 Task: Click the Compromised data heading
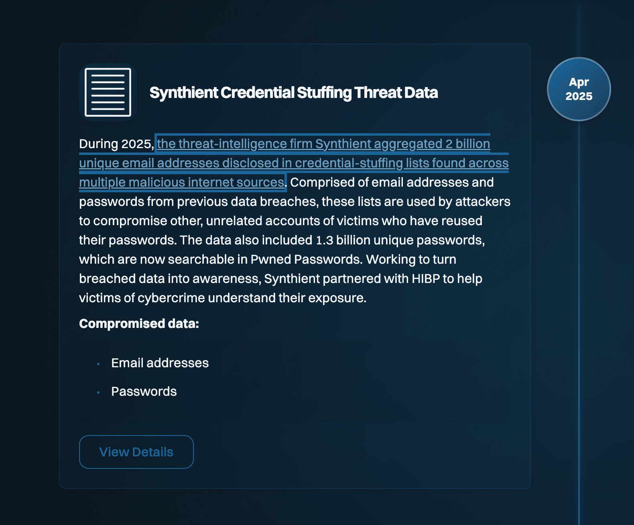tap(139, 324)
